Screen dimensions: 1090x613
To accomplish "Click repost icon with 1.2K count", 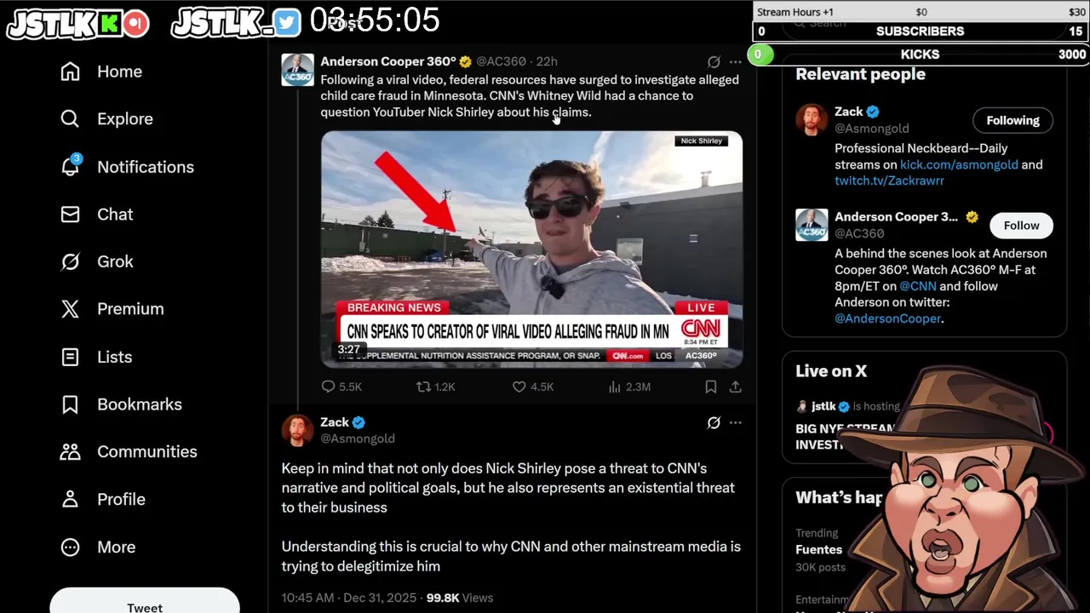I will coord(423,387).
